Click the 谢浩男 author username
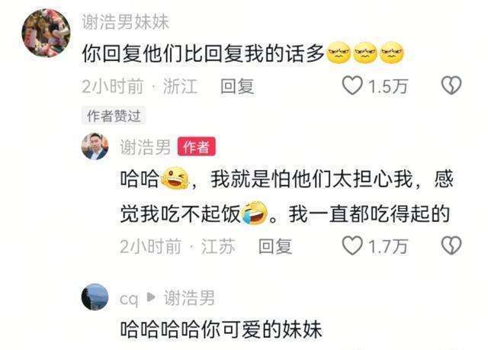The height and width of the screenshot is (350, 488). (146, 147)
